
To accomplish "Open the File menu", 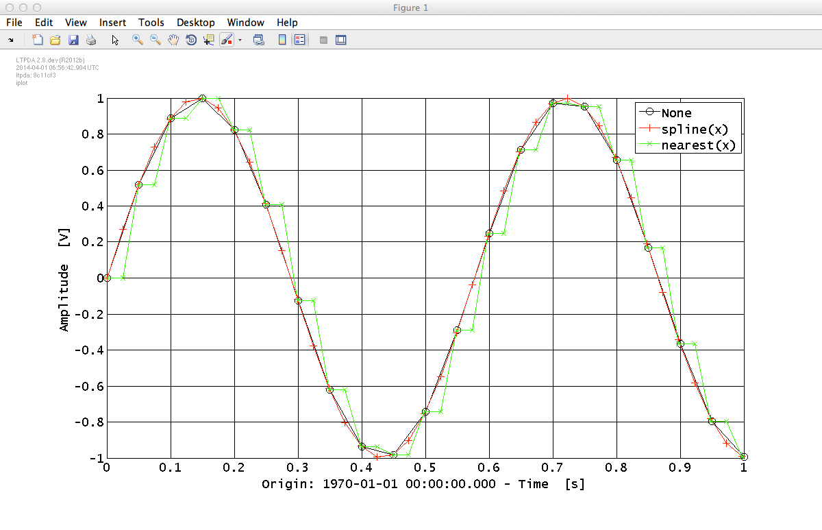I will (x=14, y=23).
